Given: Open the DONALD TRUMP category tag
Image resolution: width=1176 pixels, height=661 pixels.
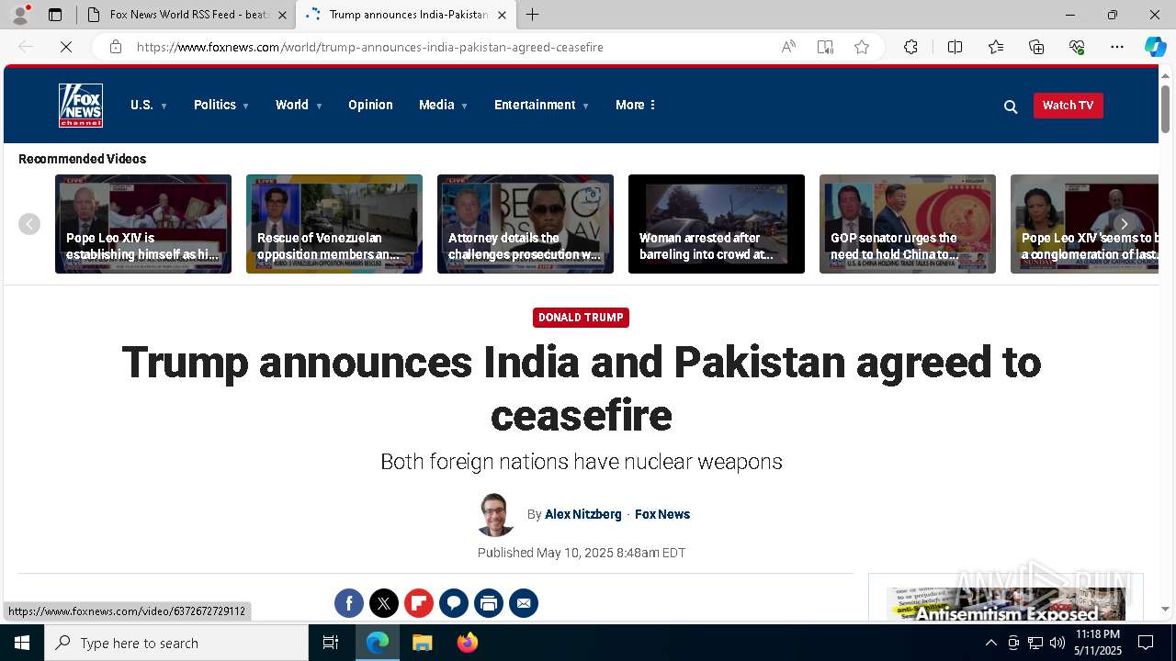Looking at the screenshot, I should [x=581, y=318].
